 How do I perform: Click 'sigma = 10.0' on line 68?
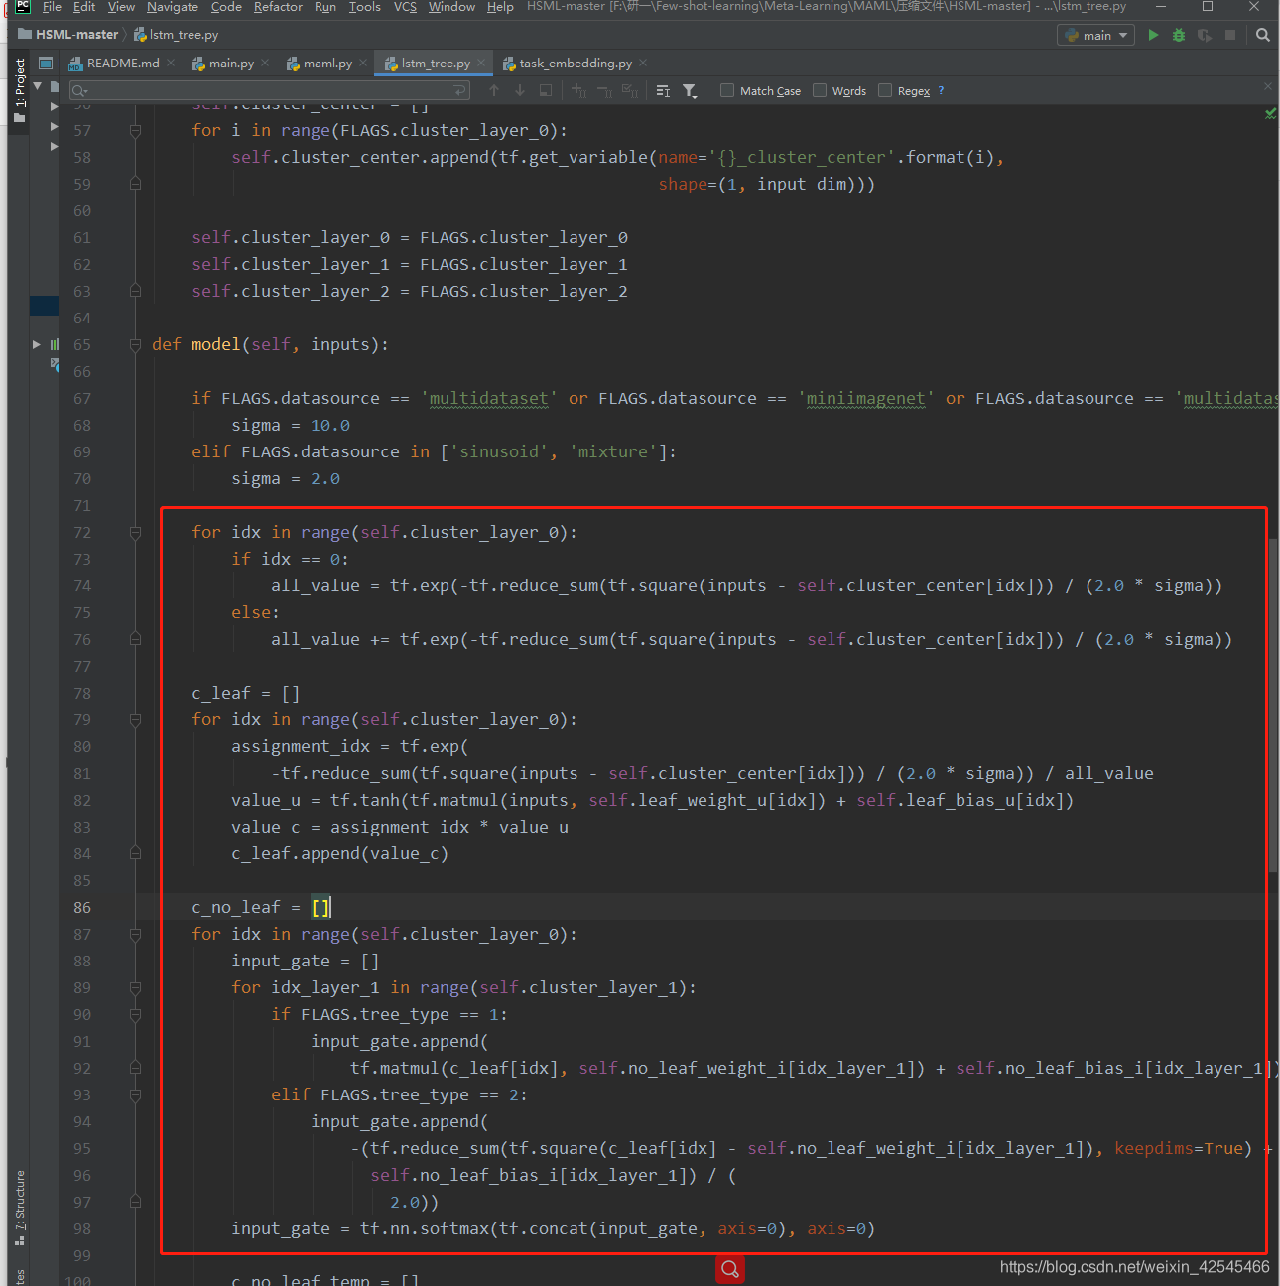tap(291, 425)
